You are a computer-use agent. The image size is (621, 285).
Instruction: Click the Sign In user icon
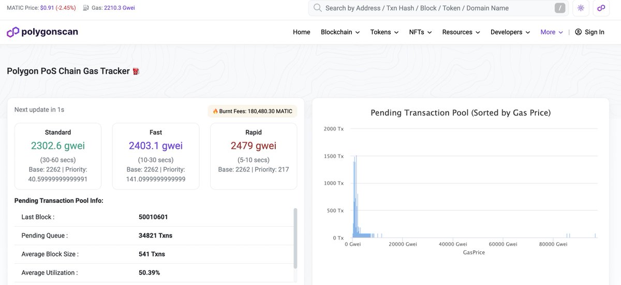pos(578,32)
